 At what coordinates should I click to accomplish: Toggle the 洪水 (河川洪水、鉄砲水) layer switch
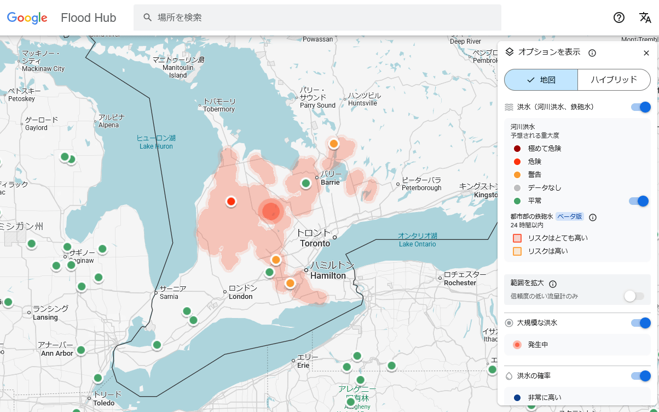[640, 107]
